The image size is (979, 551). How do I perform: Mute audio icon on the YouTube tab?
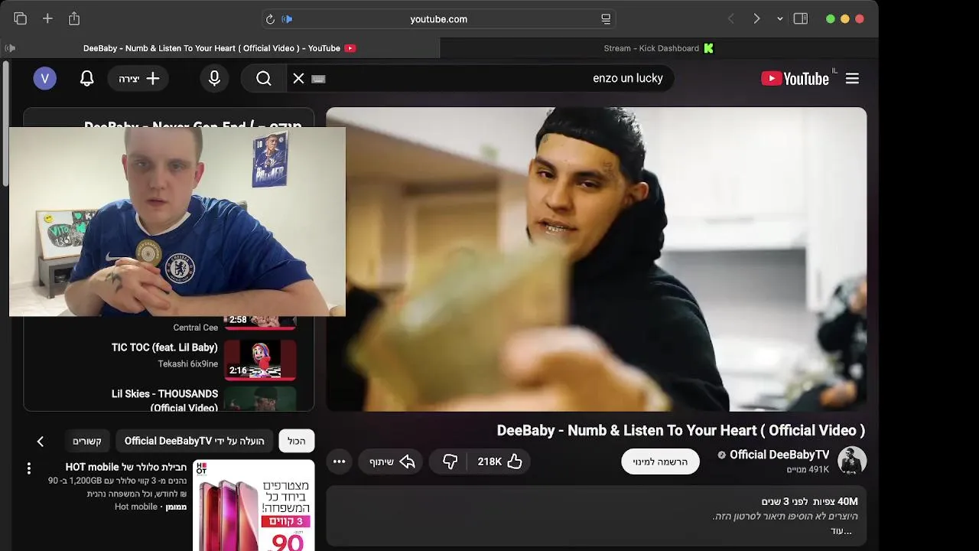click(x=10, y=48)
